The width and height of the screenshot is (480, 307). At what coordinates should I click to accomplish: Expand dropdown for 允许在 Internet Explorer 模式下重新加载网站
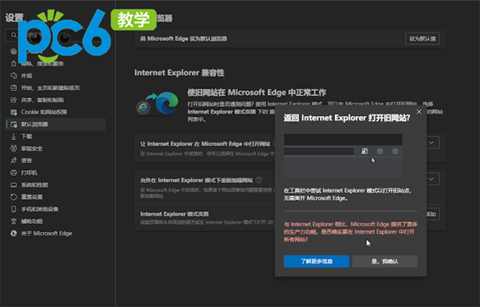[x=431, y=179]
